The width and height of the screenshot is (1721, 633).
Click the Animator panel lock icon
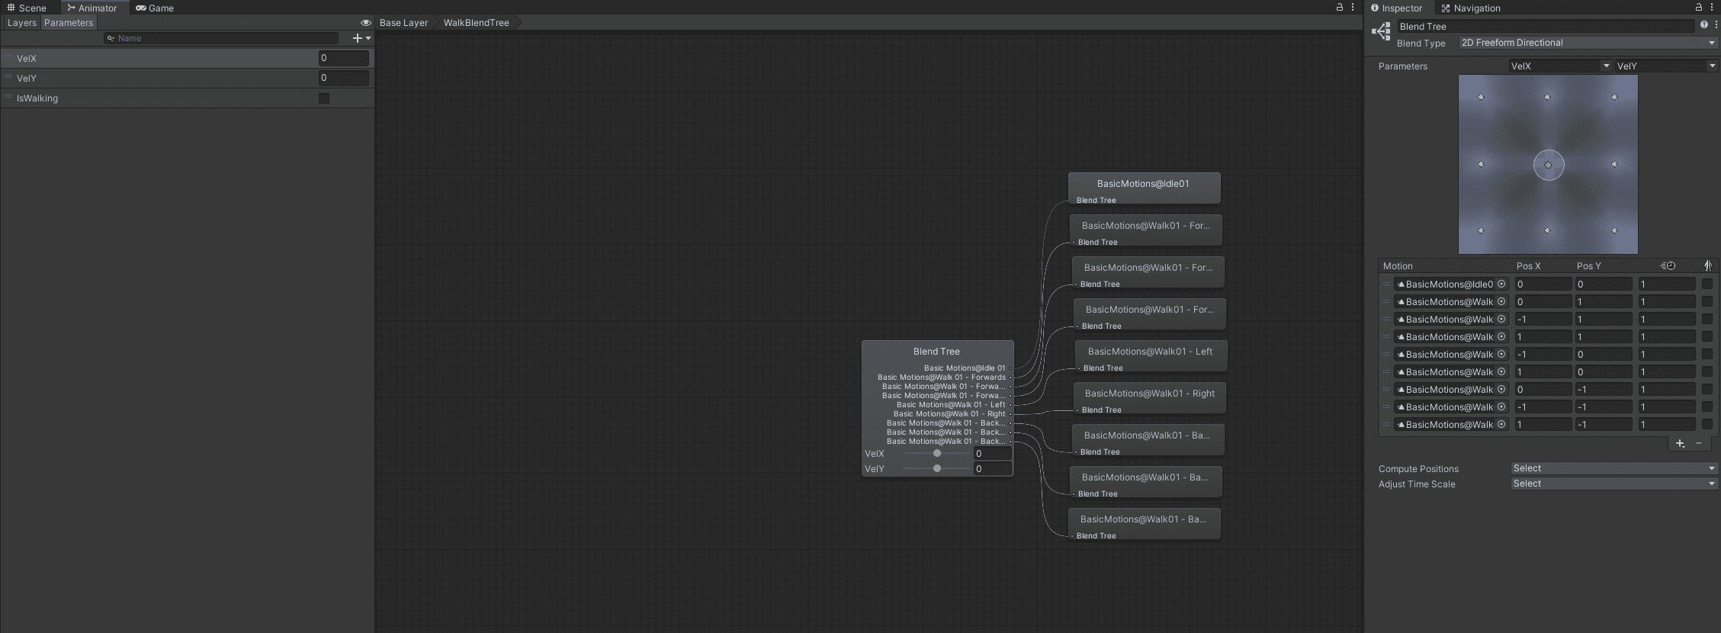[1339, 8]
